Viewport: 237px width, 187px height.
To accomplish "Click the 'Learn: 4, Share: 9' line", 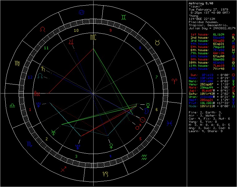I will click(206, 131).
